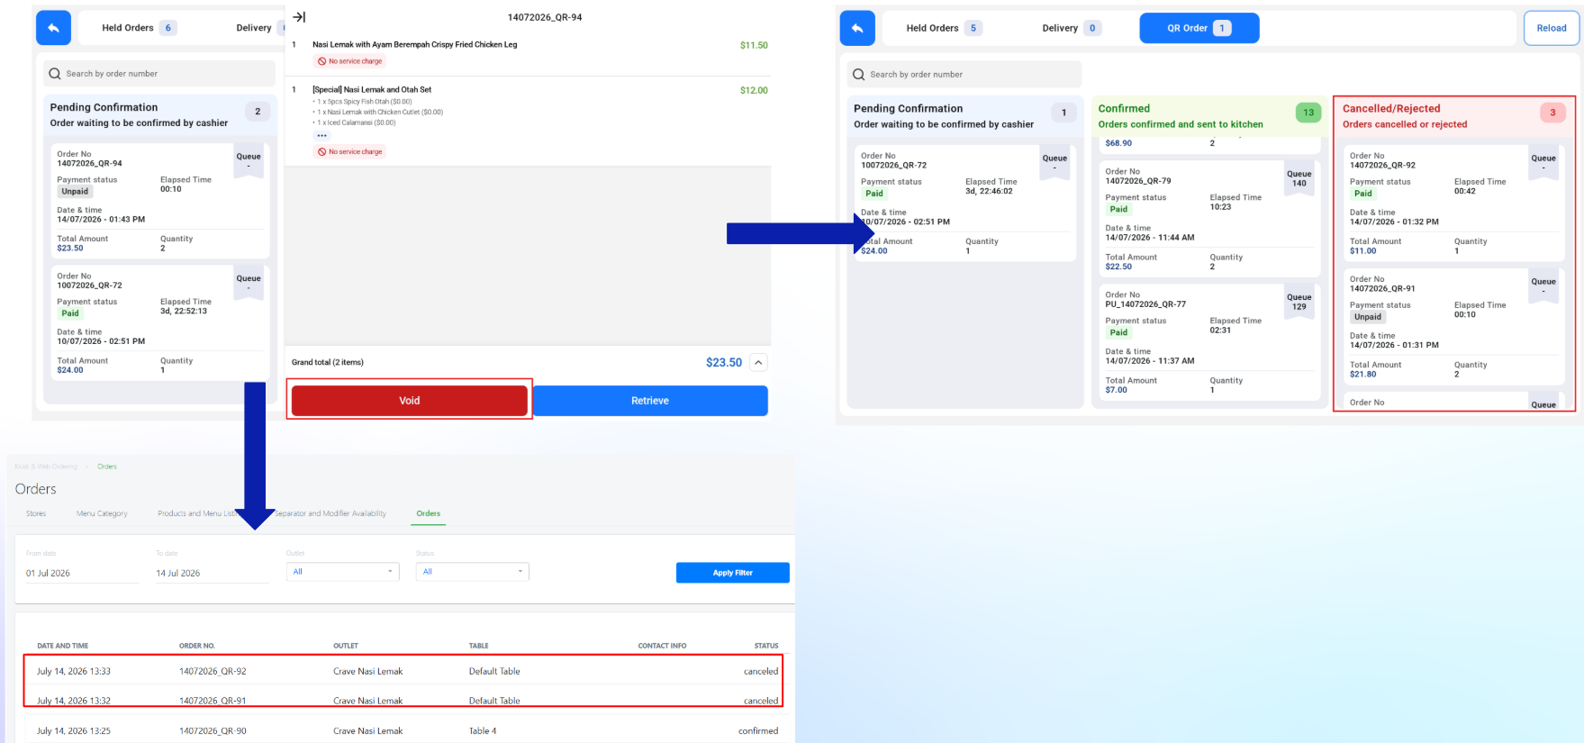Click the Retrieve button

pos(650,401)
